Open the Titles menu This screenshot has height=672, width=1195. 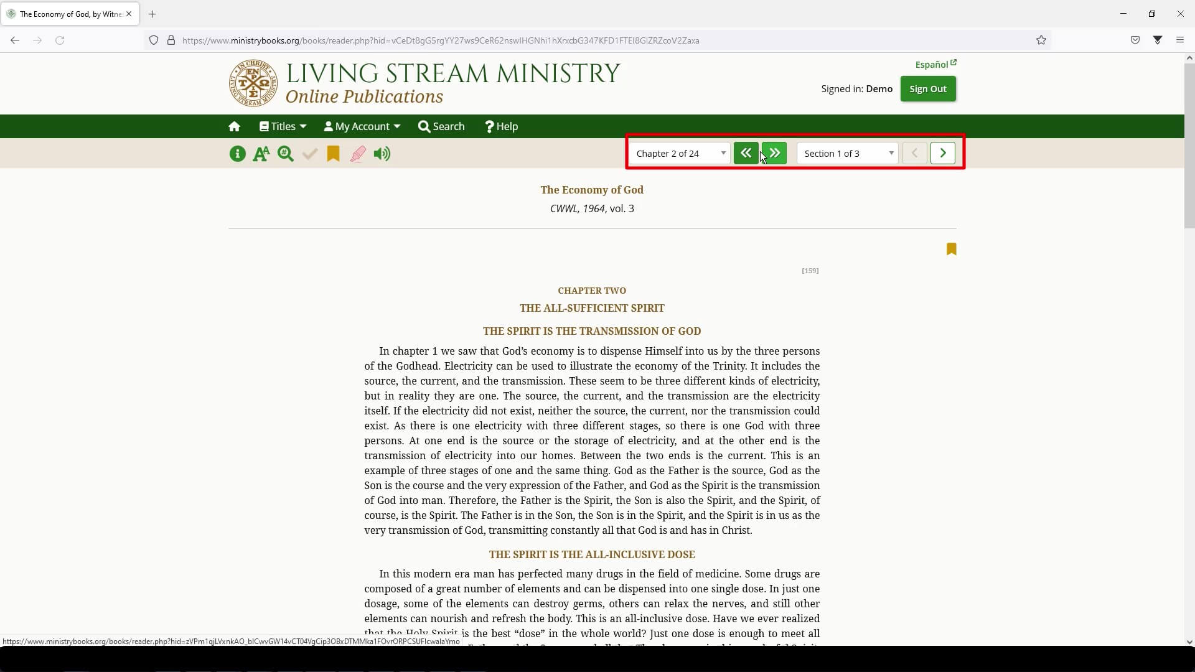tap(283, 126)
